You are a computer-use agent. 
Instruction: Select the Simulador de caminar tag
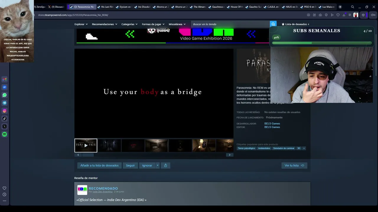[283, 148]
